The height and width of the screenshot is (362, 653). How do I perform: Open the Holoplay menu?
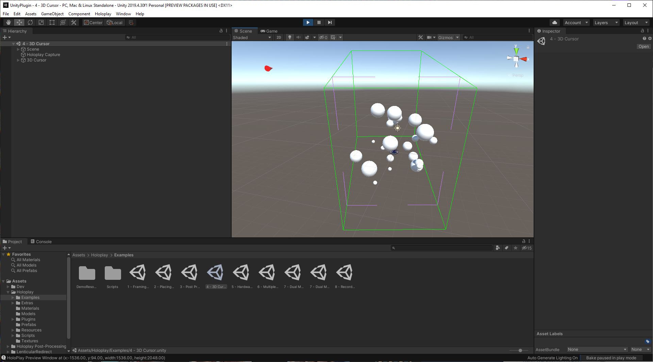click(x=103, y=14)
